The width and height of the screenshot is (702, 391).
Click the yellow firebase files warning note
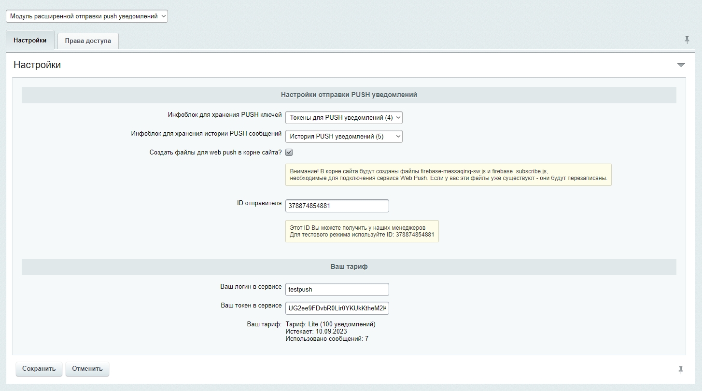pyautogui.click(x=448, y=175)
